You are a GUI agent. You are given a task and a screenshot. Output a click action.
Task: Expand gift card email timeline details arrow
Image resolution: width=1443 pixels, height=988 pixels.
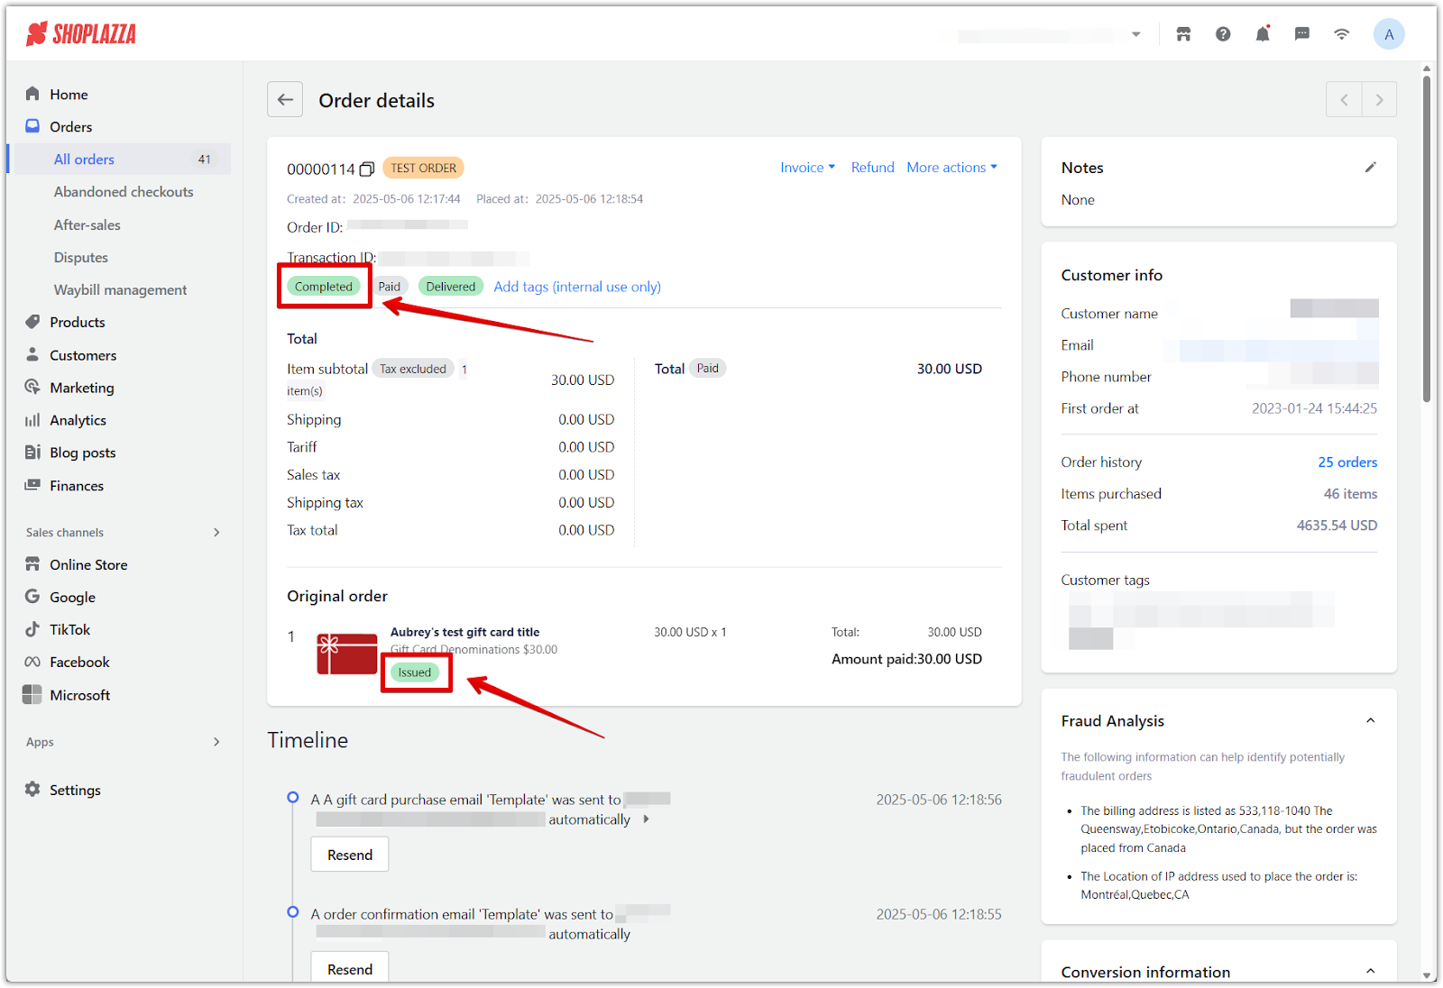point(646,819)
